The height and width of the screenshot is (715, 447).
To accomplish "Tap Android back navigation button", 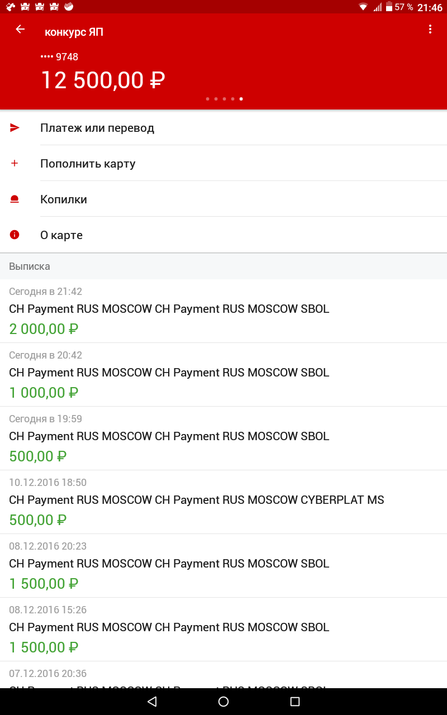I will coord(152,702).
